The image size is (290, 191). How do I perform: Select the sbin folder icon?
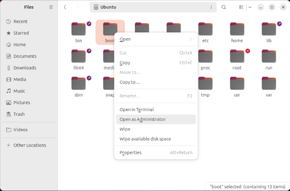(78, 83)
